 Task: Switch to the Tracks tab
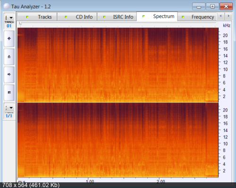pyautogui.click(x=37, y=17)
